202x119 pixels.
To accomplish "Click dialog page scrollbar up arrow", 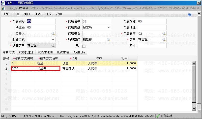I will coord(199,13).
